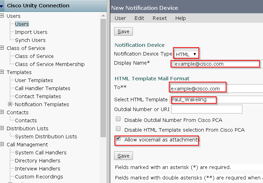Click the navigation pane scroll up arrow

103,16
